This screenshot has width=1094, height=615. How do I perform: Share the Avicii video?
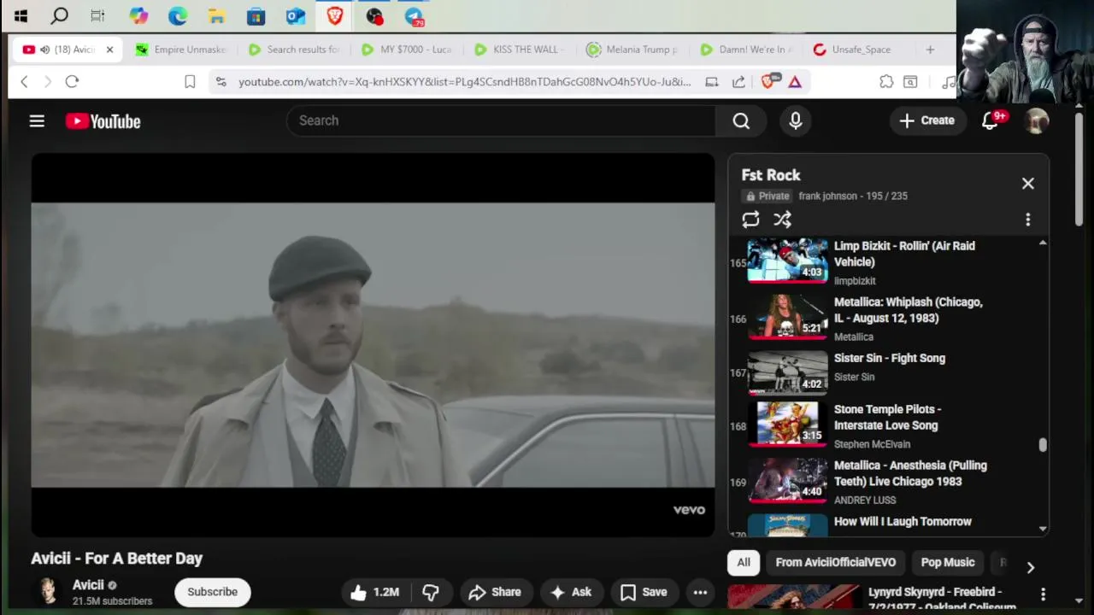pyautogui.click(x=494, y=592)
